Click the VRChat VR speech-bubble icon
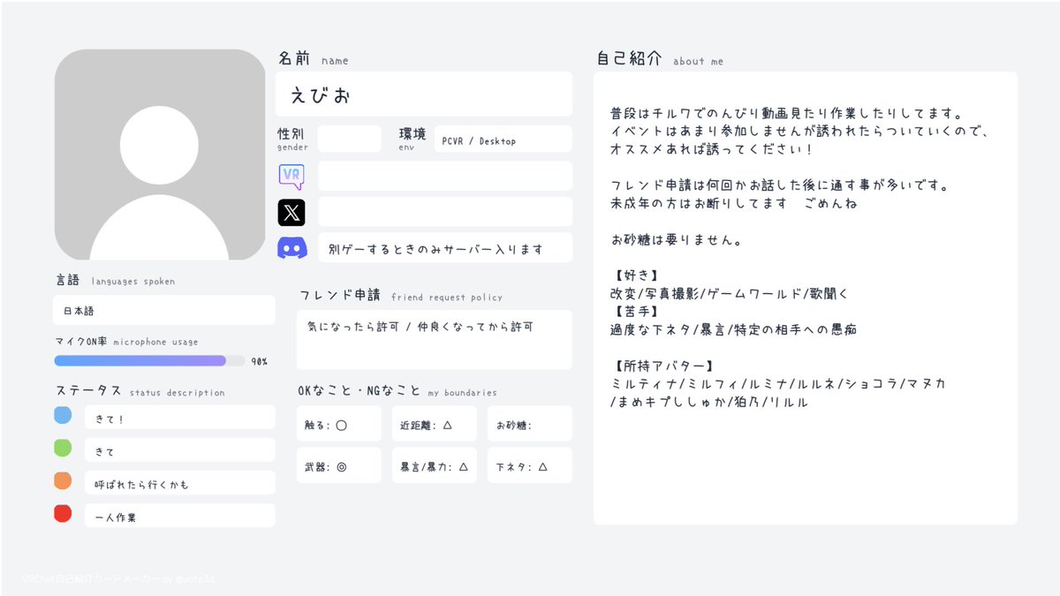This screenshot has height=596, width=1060. coord(291,176)
